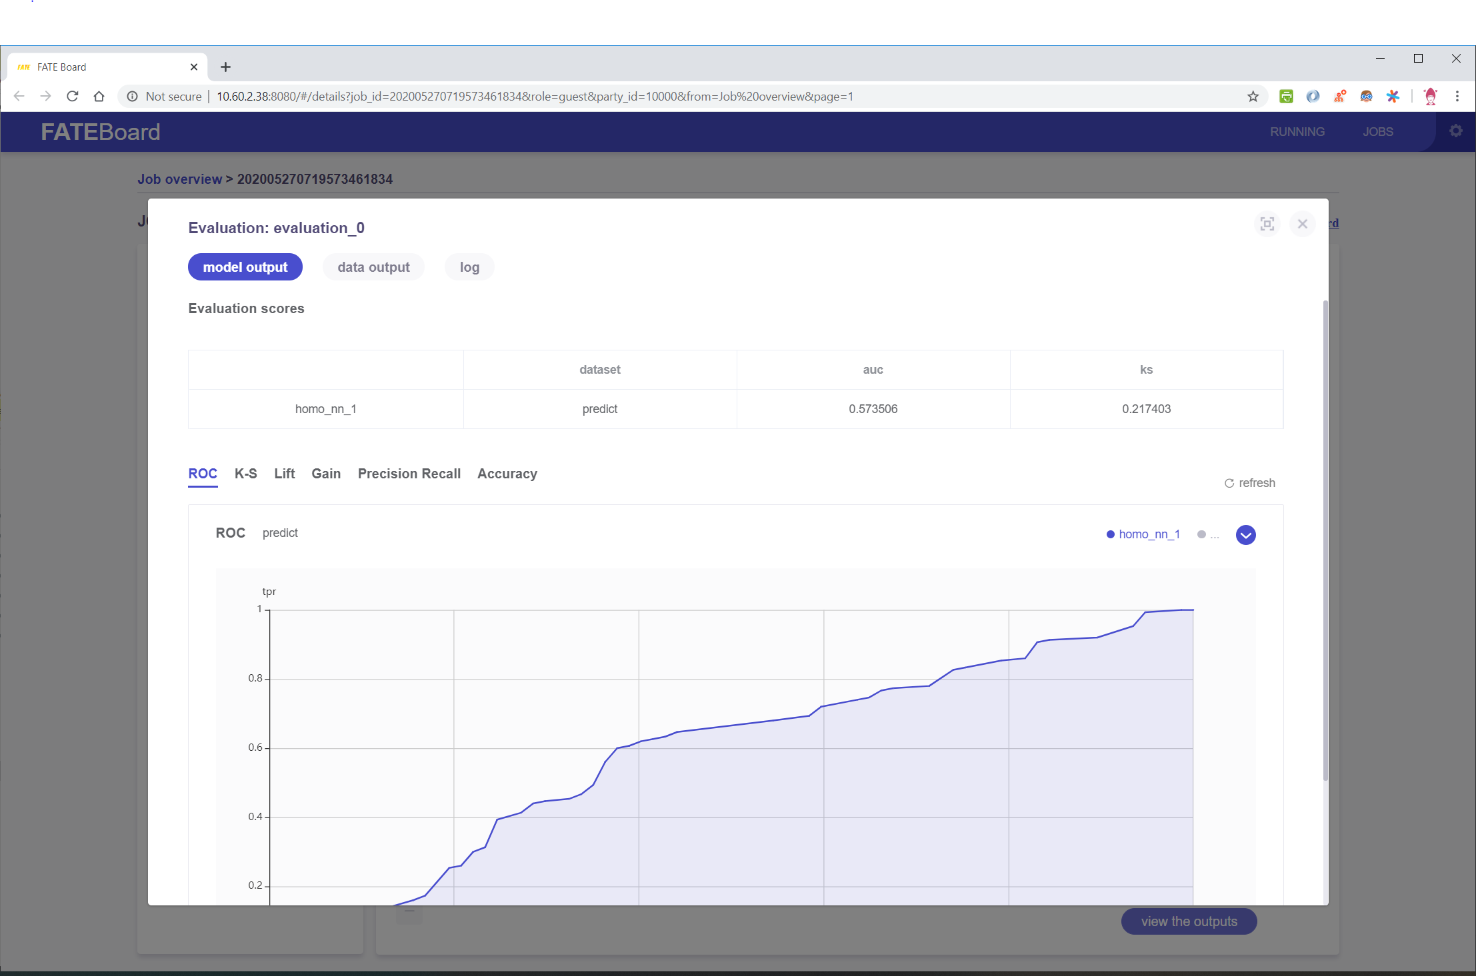
Task: Open the log tab
Action: 469,267
